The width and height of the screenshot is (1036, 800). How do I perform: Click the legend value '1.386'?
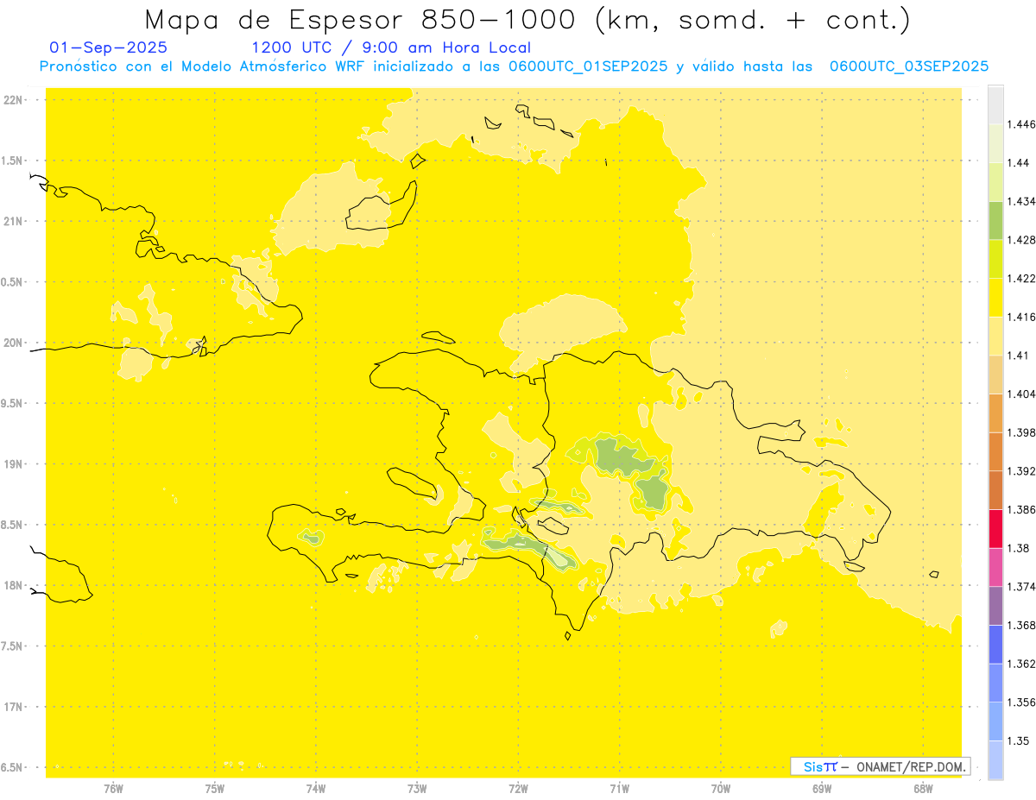[x=1021, y=510]
